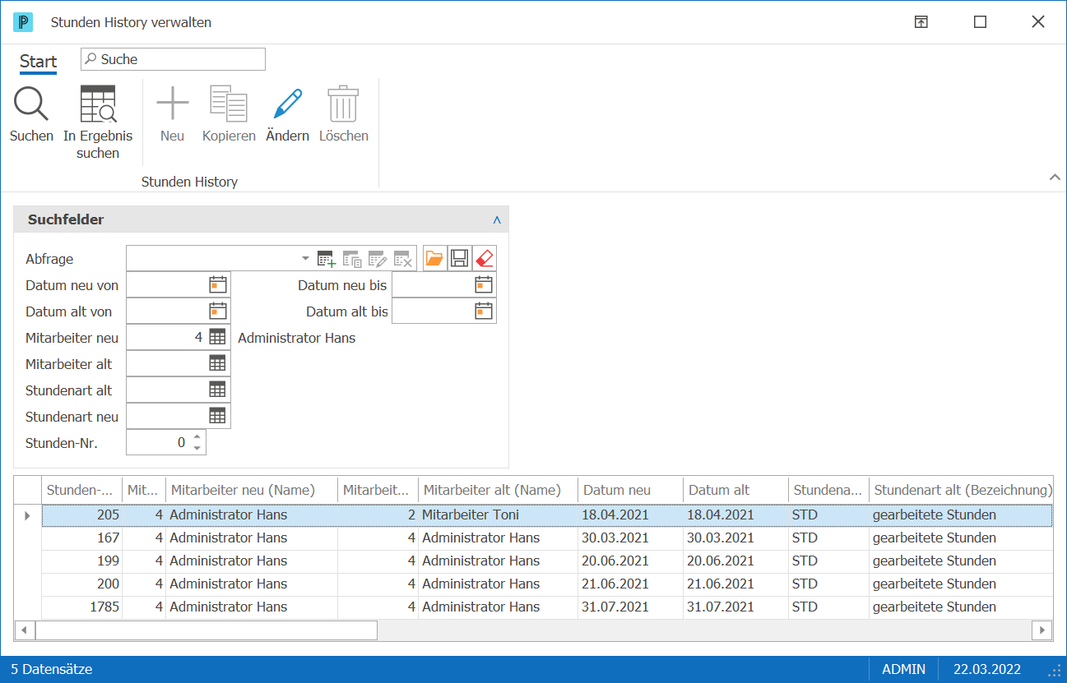Open lookup table for Stundenart neu
Screen dimensions: 1067x683
[217, 416]
